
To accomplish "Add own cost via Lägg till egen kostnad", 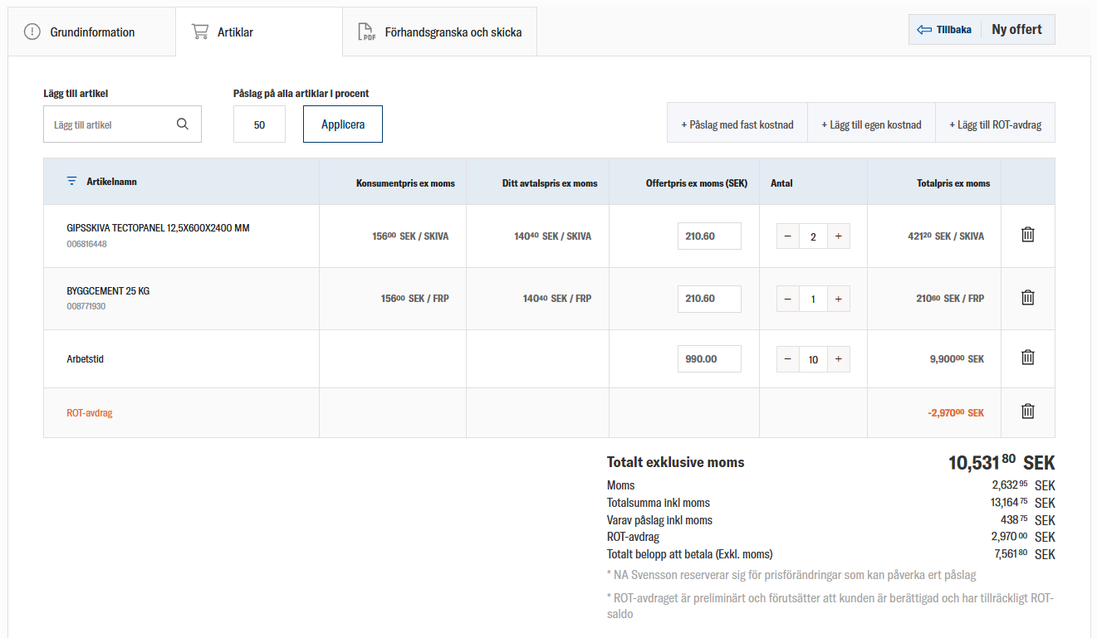I will click(x=871, y=124).
